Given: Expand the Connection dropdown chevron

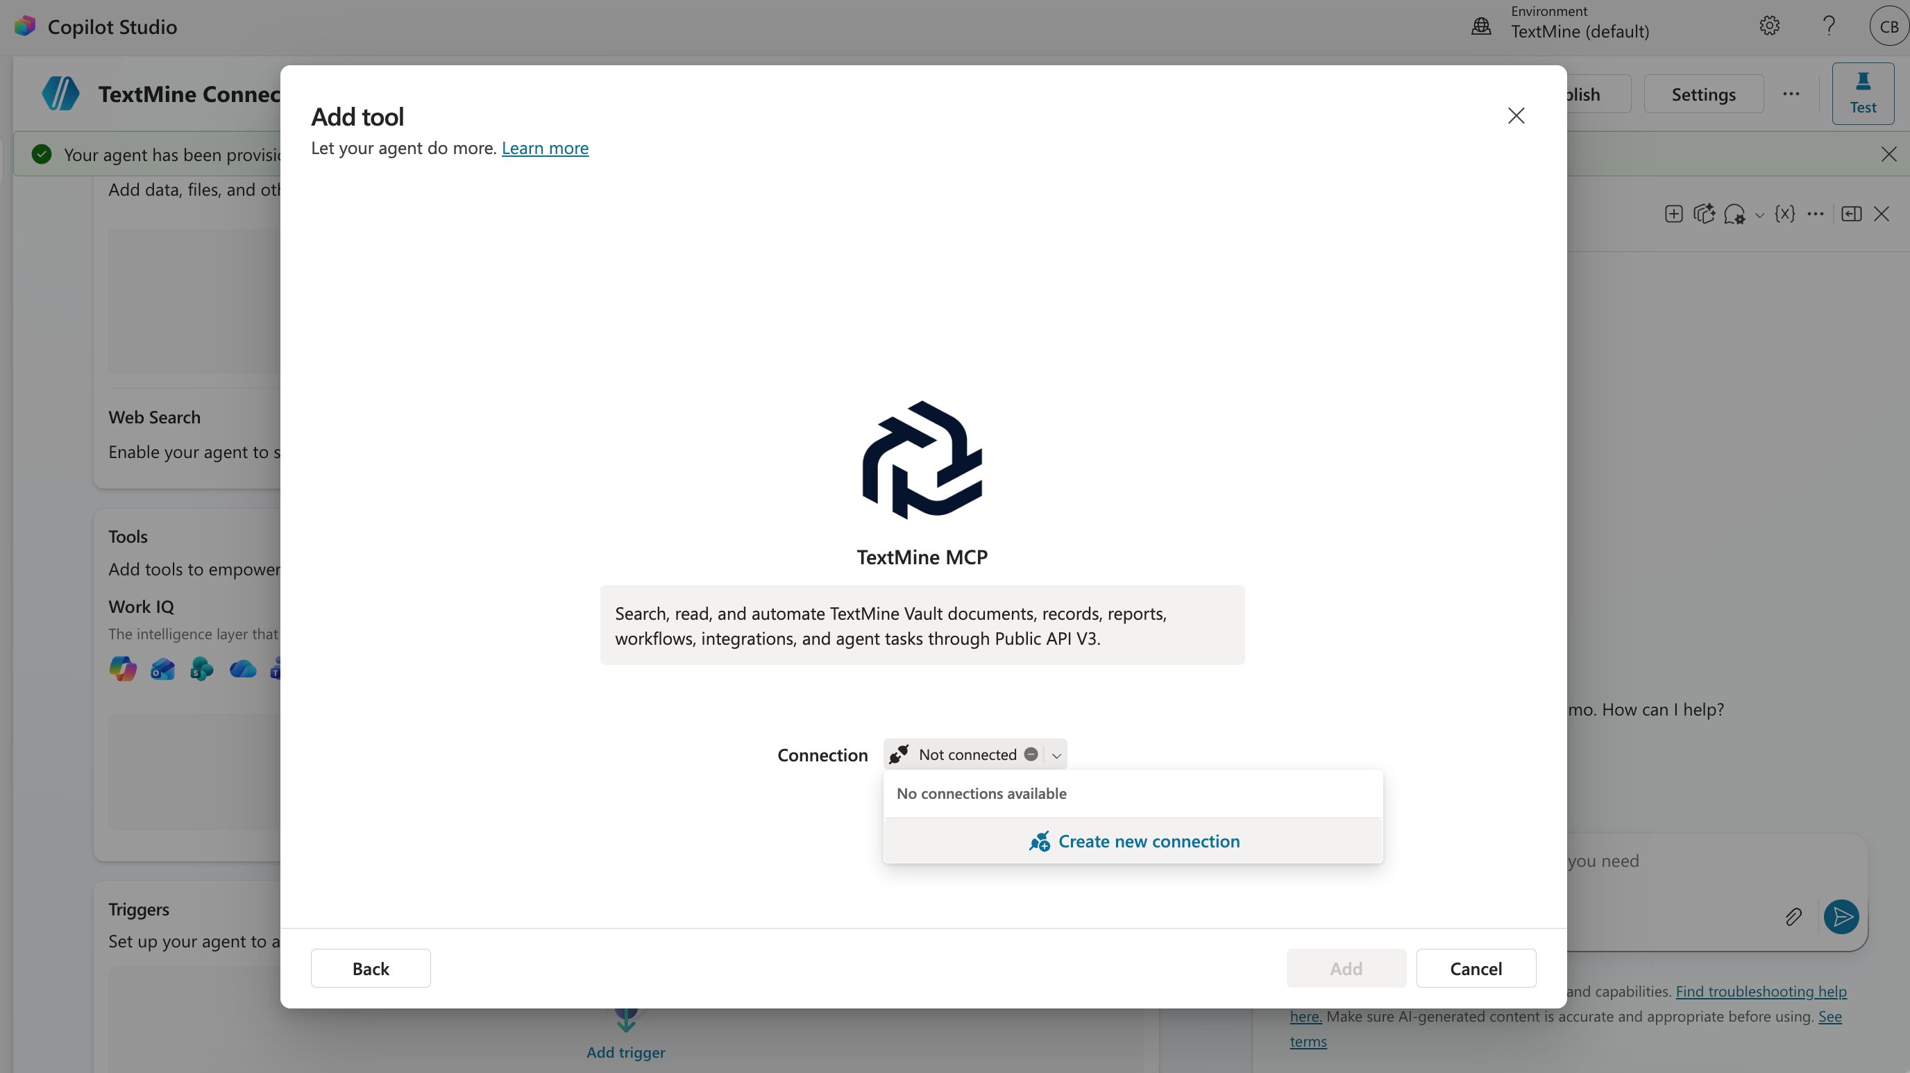Looking at the screenshot, I should [1056, 755].
